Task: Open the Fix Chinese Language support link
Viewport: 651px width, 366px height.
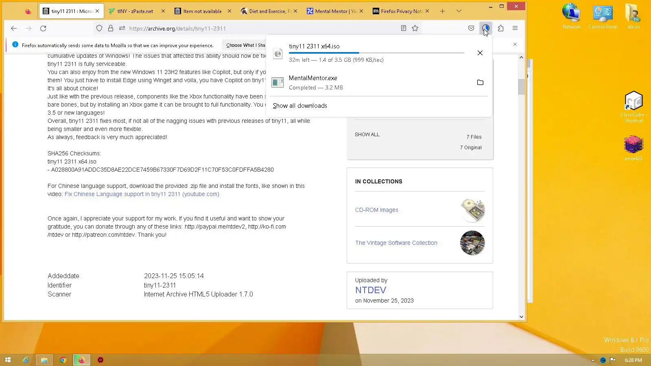Action: pos(142,194)
